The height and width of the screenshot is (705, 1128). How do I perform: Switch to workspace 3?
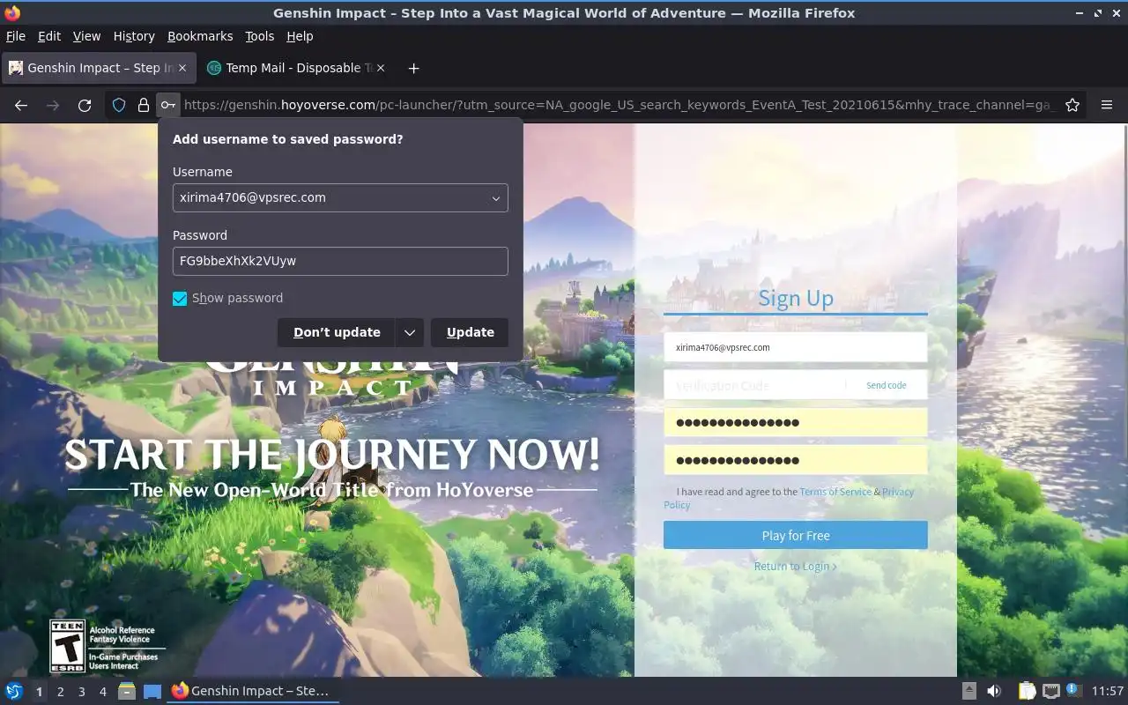(81, 692)
